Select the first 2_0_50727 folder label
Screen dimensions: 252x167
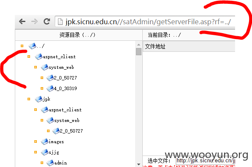tap(65, 78)
